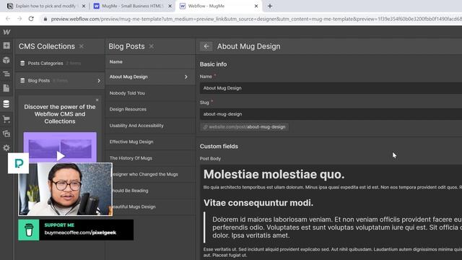This screenshot has width=462, height=260.
Task: Open a new browser tab
Action: coord(270,6)
